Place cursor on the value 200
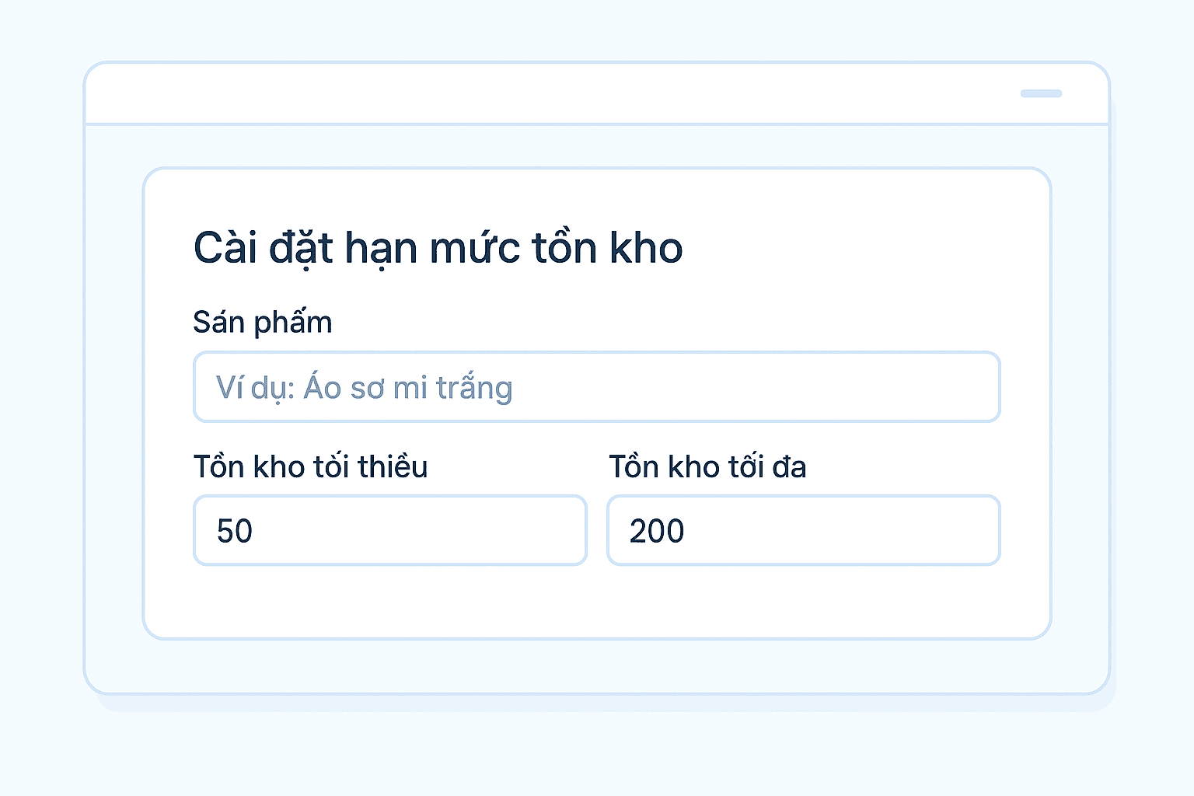The image size is (1194, 796). click(x=657, y=532)
